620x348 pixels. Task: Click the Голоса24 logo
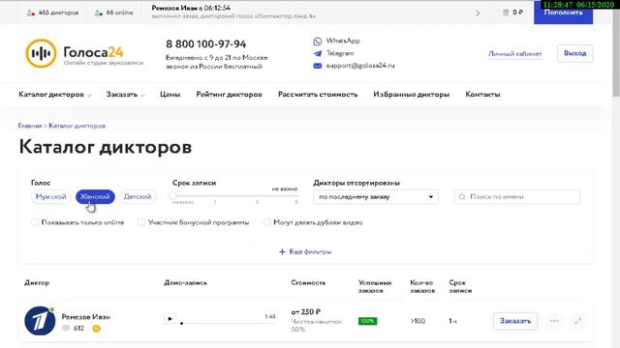pyautogui.click(x=84, y=53)
